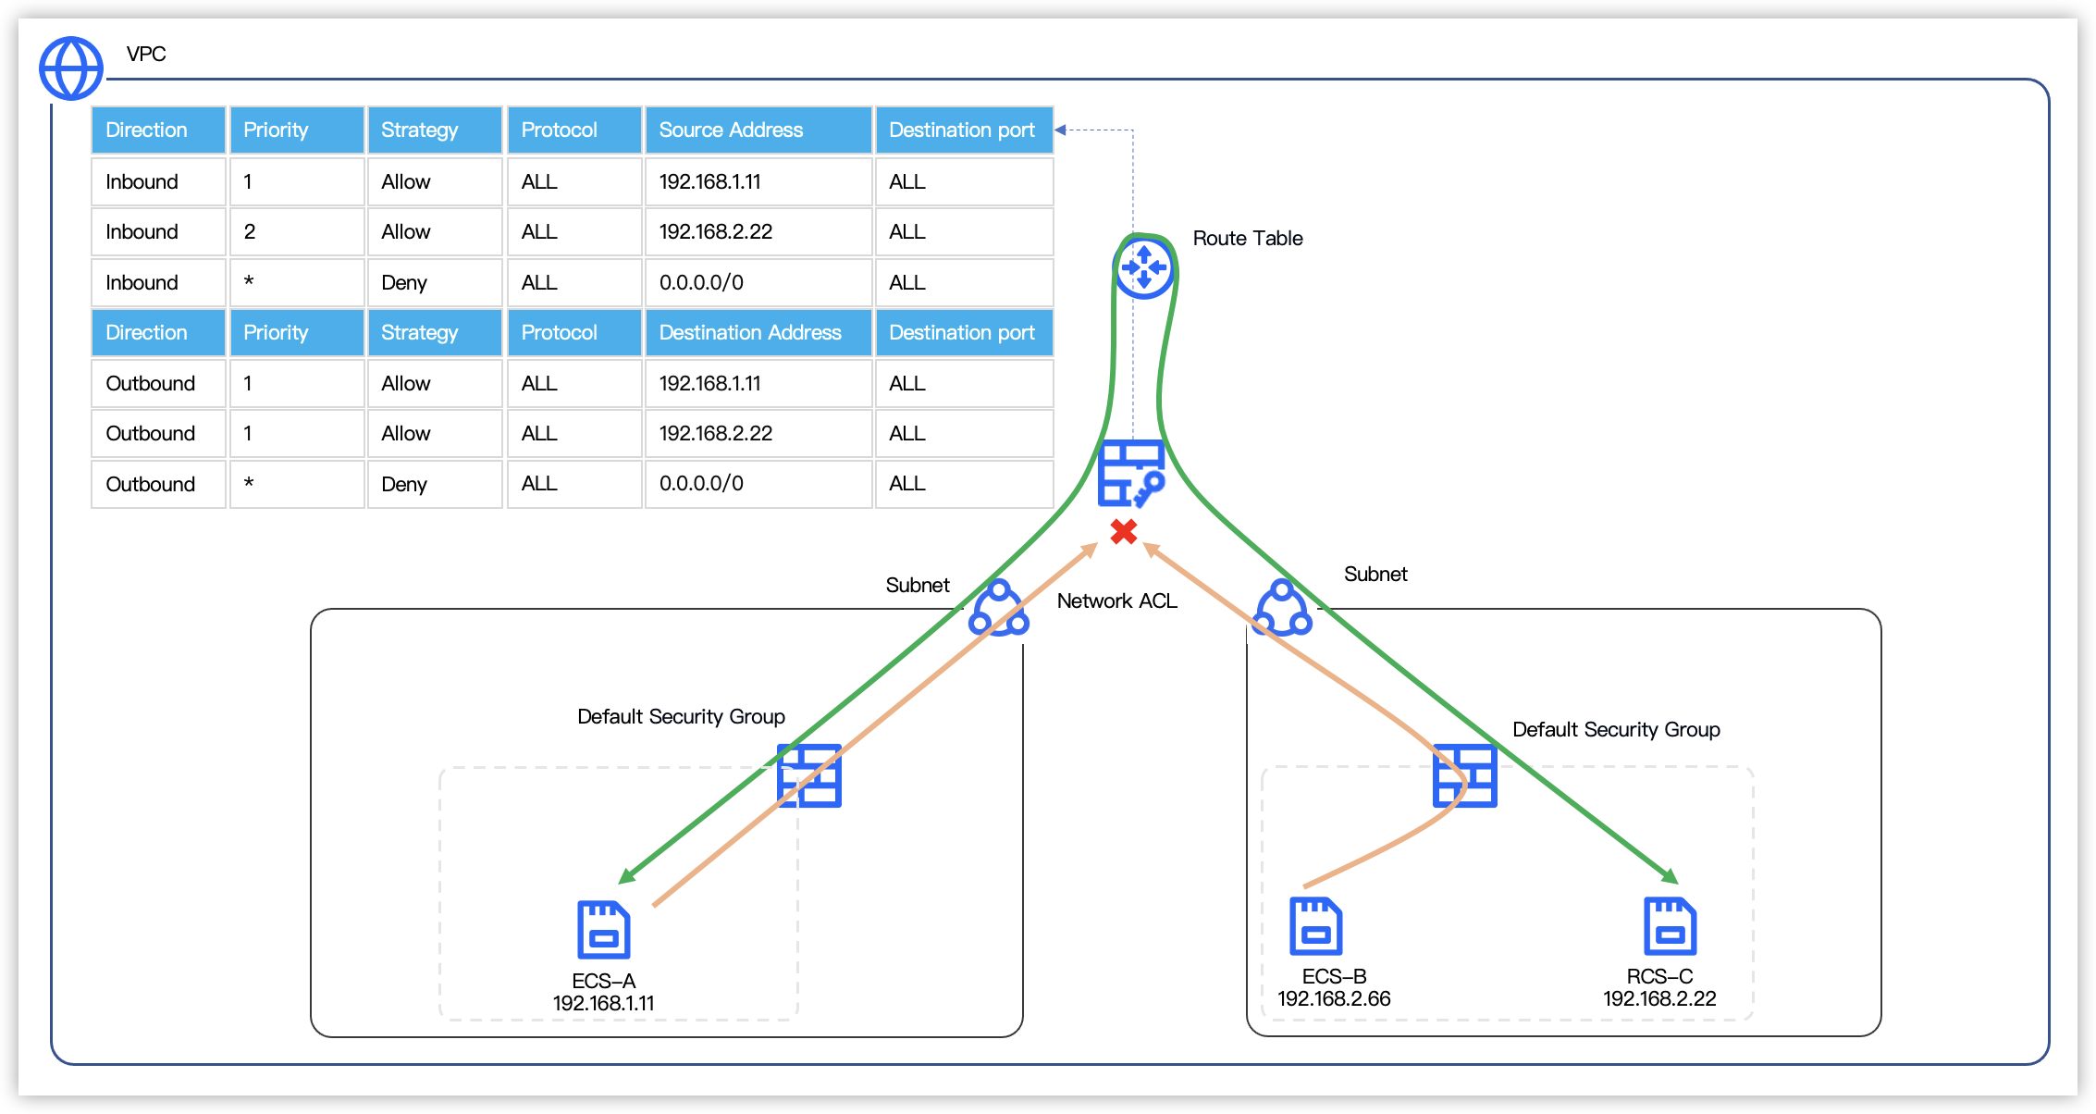2096x1114 pixels.
Task: Click the red X blocked marker
Action: pos(1124,531)
